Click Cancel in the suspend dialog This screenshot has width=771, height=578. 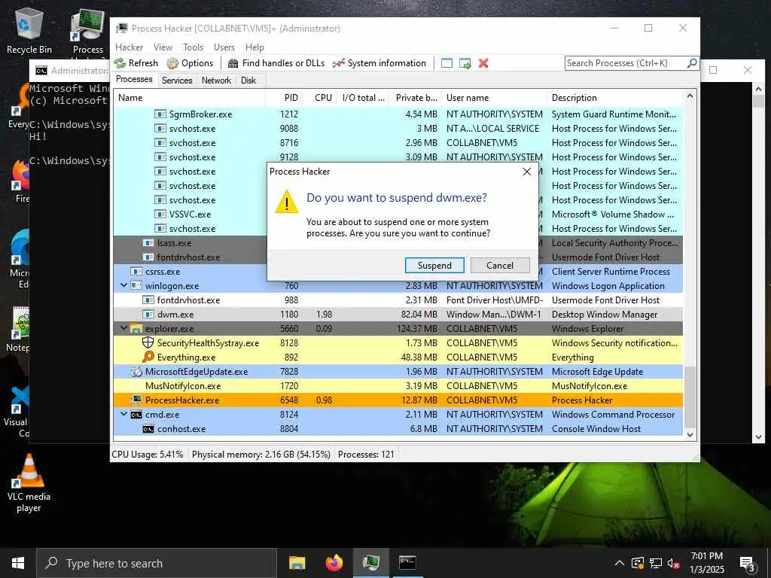click(x=500, y=266)
